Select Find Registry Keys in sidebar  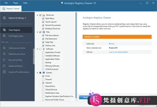point(16,36)
